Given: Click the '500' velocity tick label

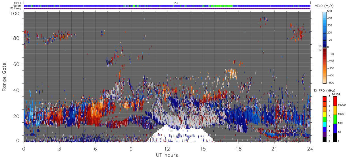Looking at the screenshot, I should click(x=330, y=11).
